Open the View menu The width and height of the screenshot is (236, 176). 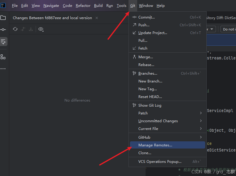pos(36,6)
